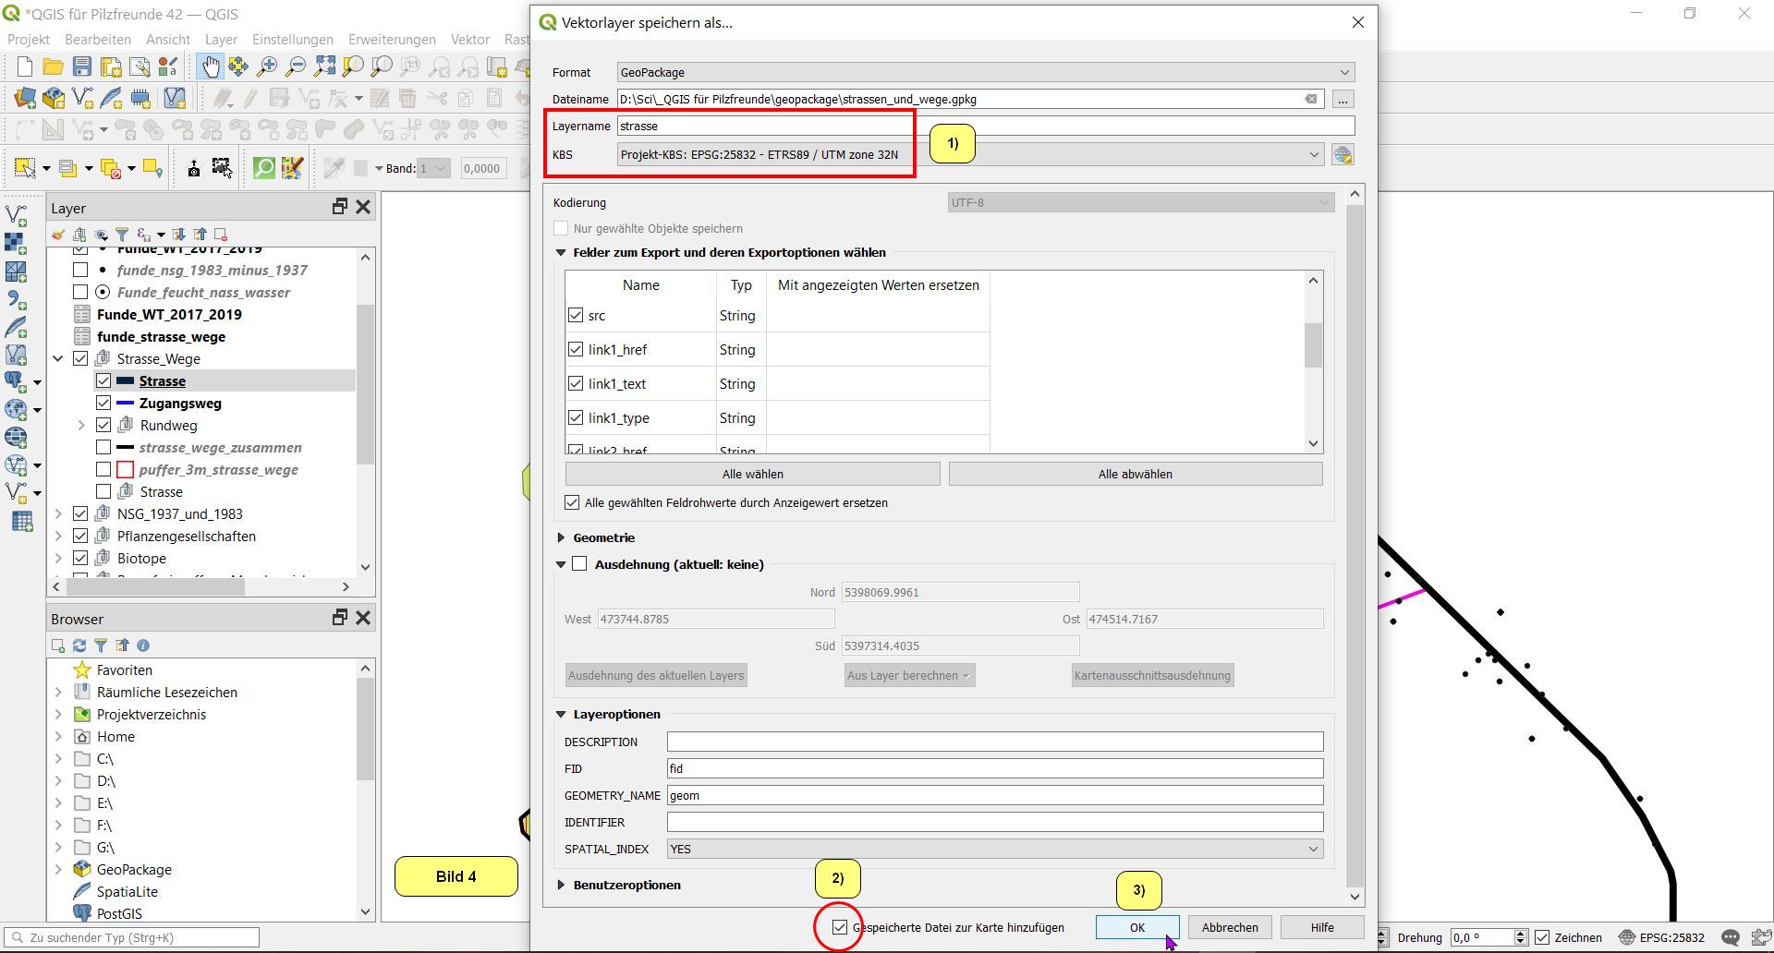Click the New GeoPackage Layer icon
1774x953 pixels.
[x=54, y=98]
